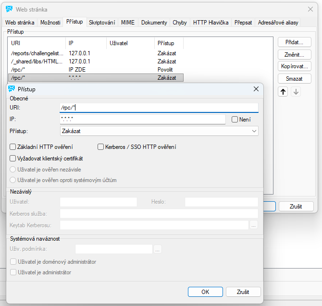The width and height of the screenshot is (322, 306).
Task: Move selected rule down with arrow
Action: 296,92
